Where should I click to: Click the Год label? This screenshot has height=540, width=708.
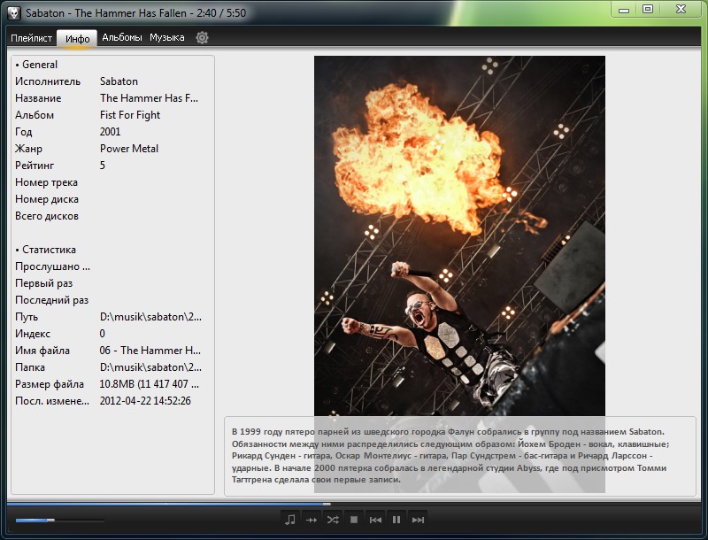(24, 132)
